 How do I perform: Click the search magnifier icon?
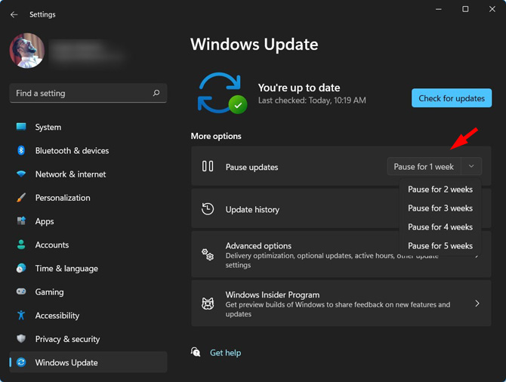156,93
